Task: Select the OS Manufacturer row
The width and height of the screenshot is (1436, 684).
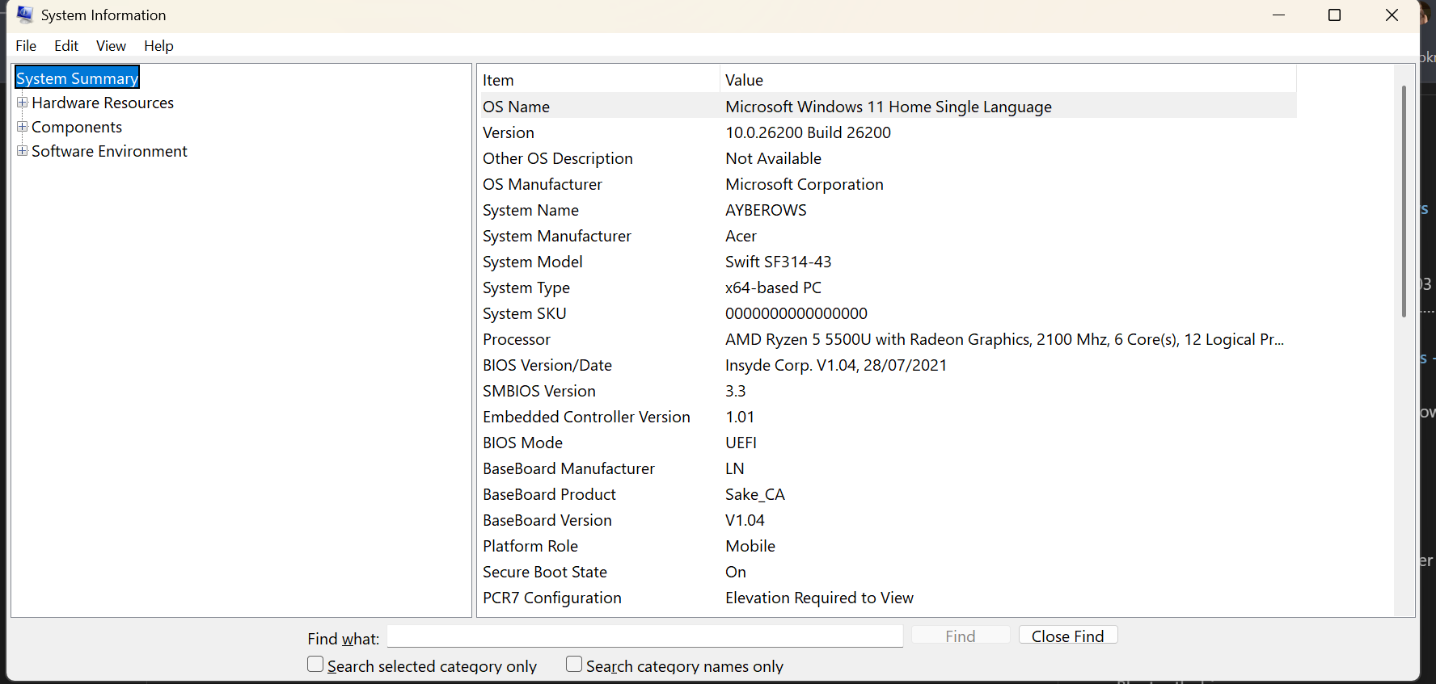Action: click(x=888, y=184)
